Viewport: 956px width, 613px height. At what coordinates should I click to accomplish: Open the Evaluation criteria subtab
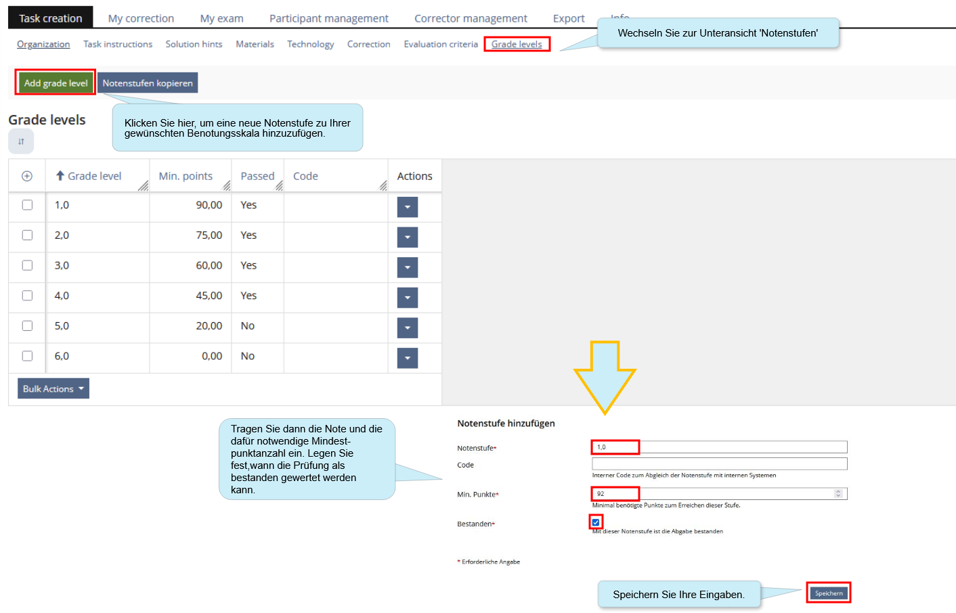click(x=441, y=44)
